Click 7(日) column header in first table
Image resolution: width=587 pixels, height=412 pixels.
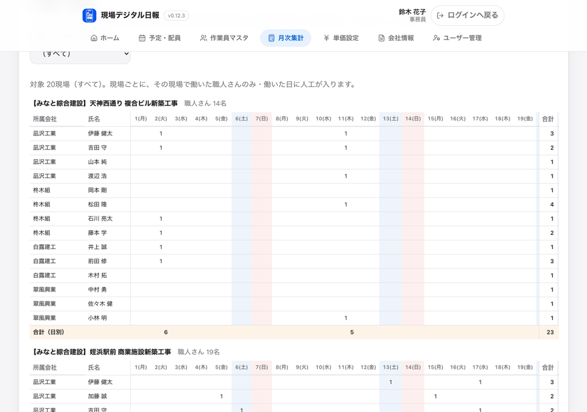(x=262, y=118)
